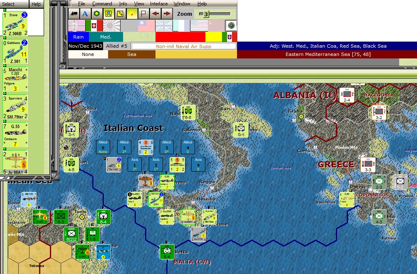This screenshot has width=417, height=274.
Task: Select the Falco II fighter counter on the map
Action: (x=135, y=199)
